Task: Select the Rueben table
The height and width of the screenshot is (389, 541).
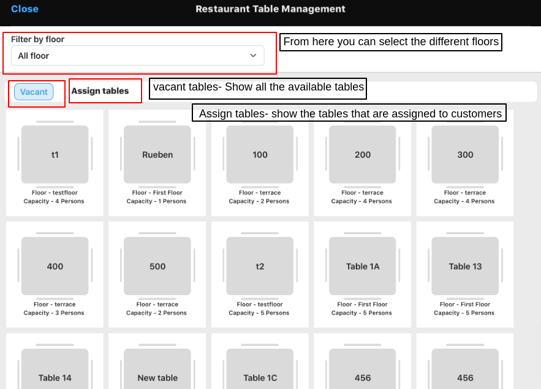Action: point(157,154)
